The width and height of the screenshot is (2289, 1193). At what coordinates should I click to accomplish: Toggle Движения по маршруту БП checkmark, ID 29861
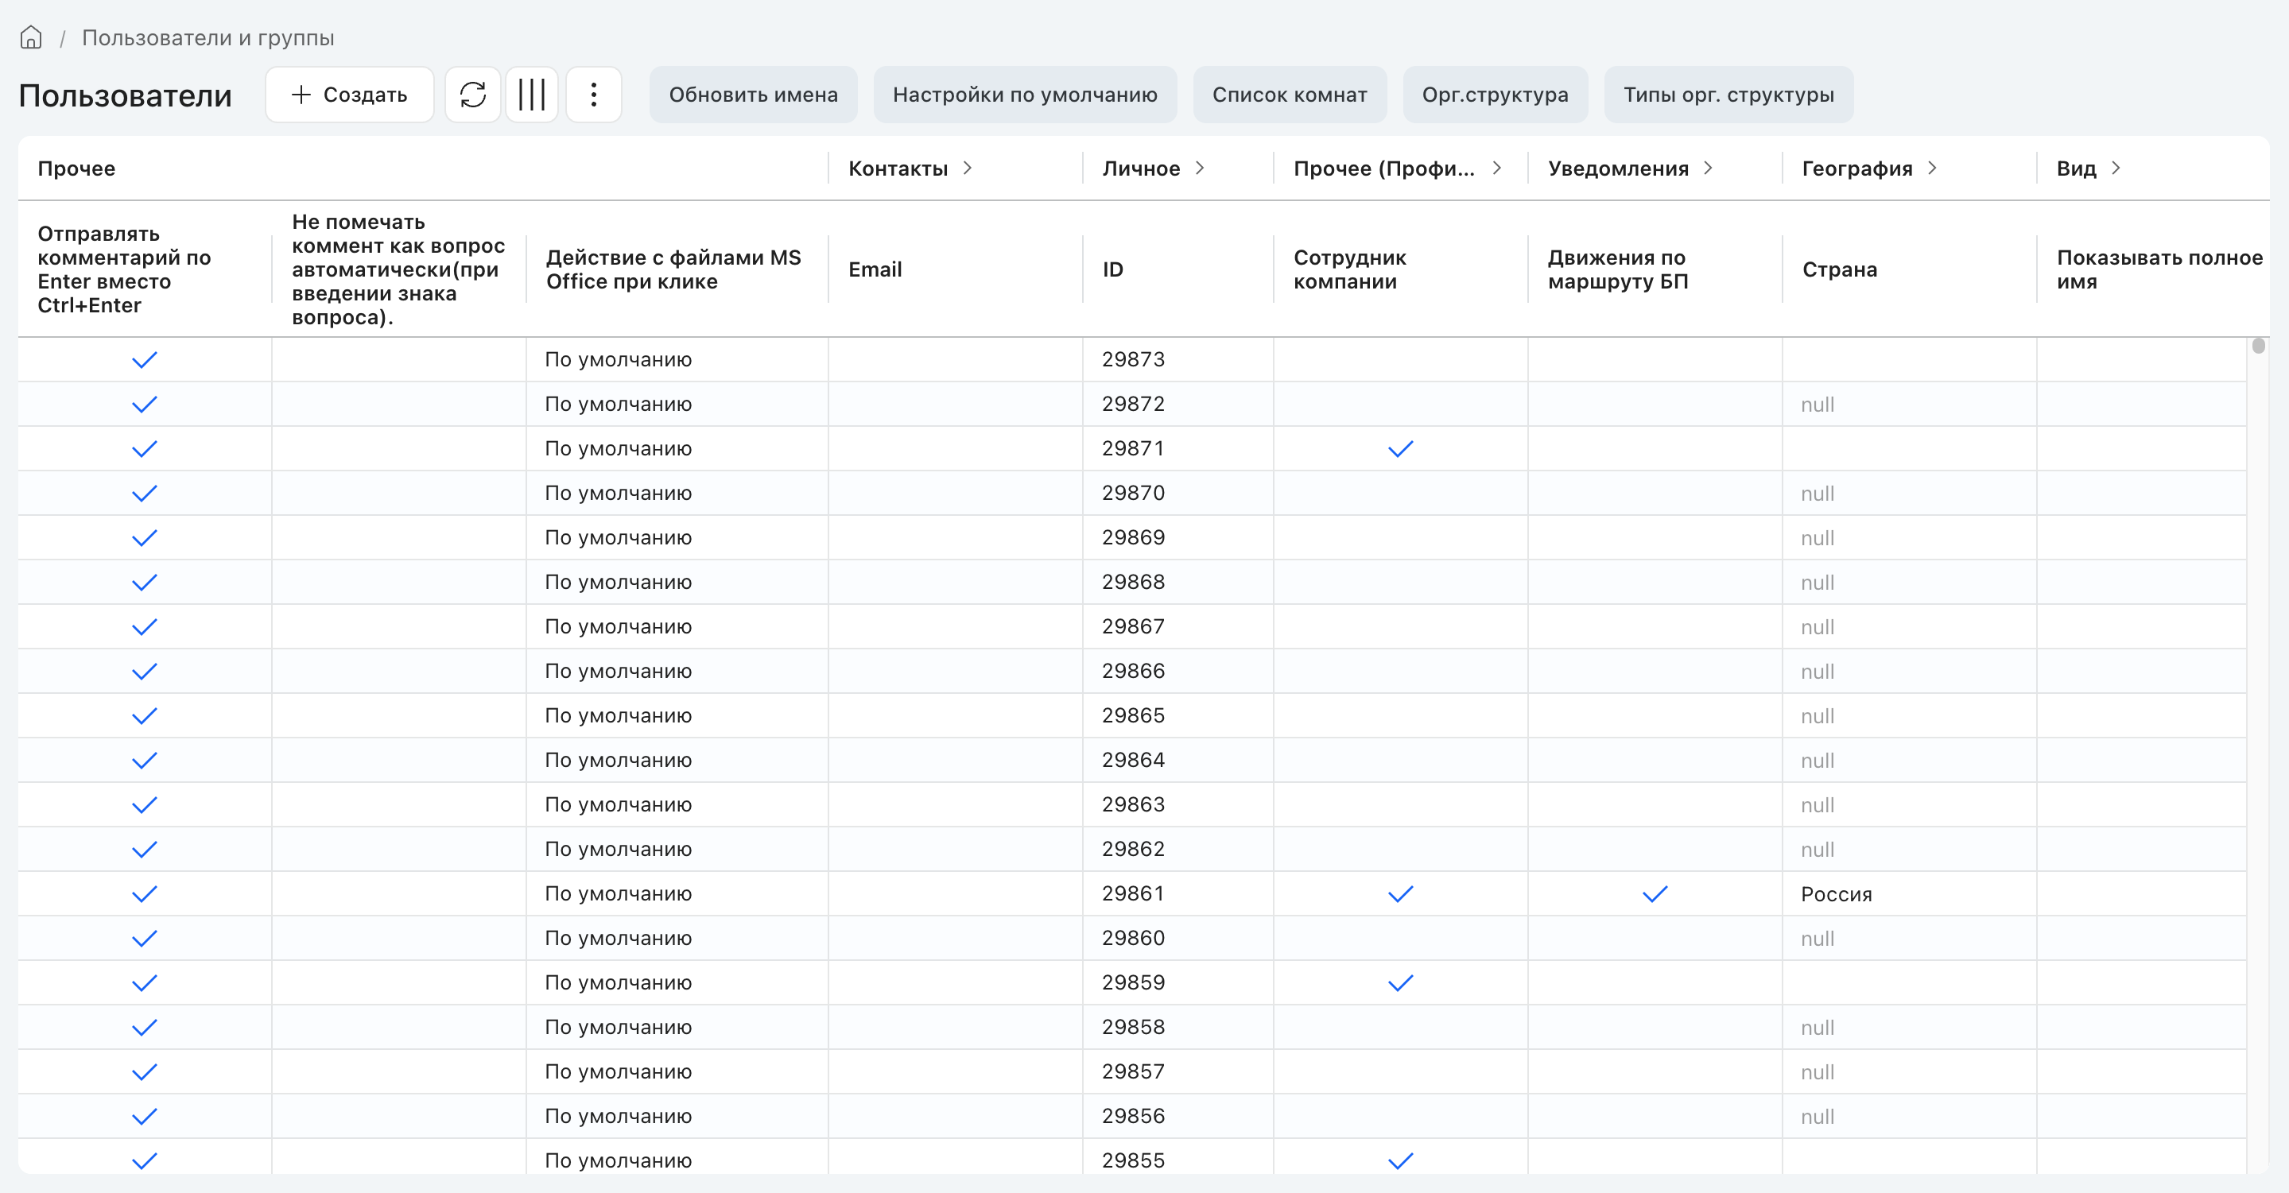point(1655,893)
